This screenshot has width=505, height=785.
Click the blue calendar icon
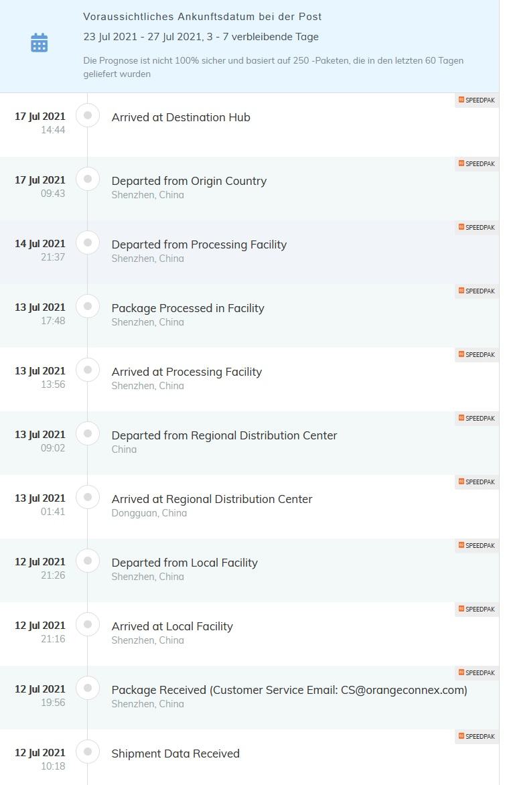39,43
